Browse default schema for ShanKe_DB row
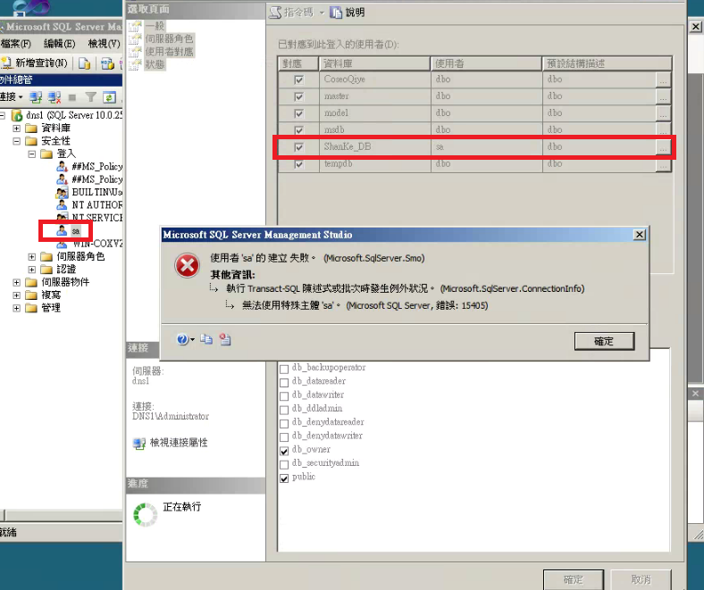The image size is (704, 590). click(x=663, y=147)
